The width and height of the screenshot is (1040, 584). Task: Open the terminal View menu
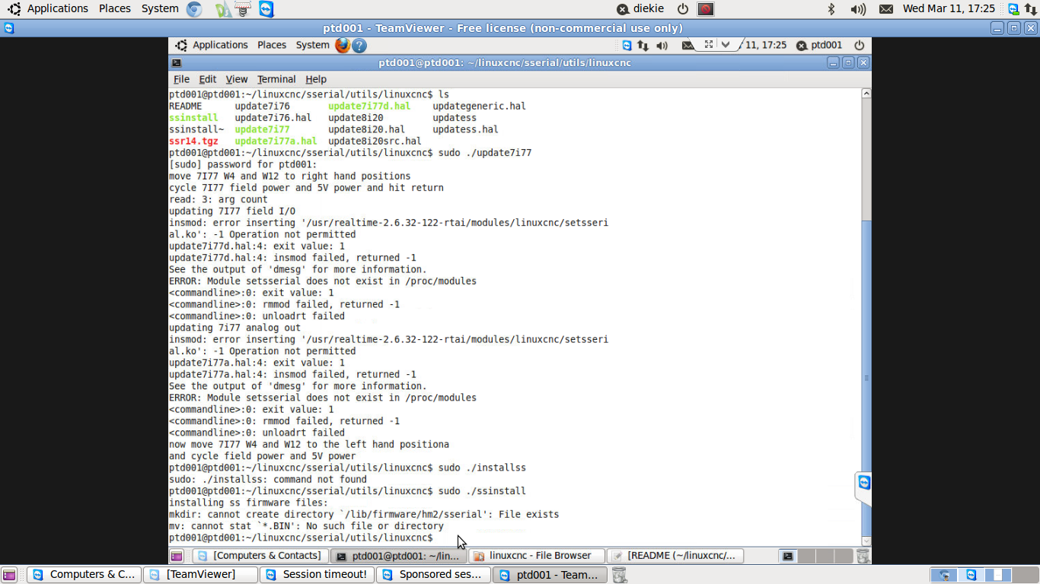click(237, 79)
